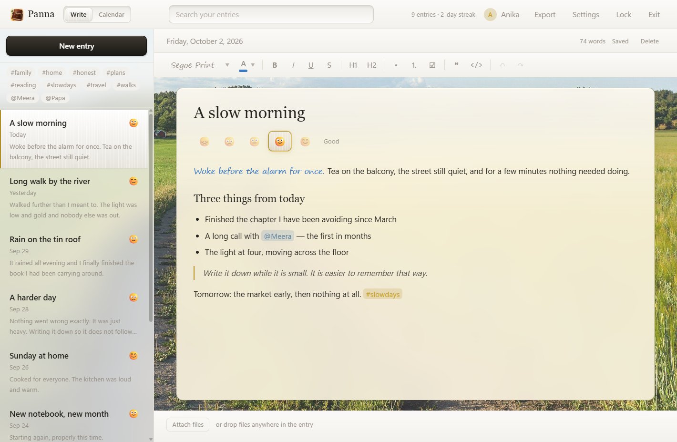
Task: Click the Attach files button
Action: tap(188, 424)
